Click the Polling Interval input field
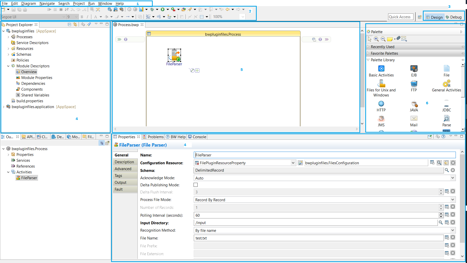 [x=316, y=215]
